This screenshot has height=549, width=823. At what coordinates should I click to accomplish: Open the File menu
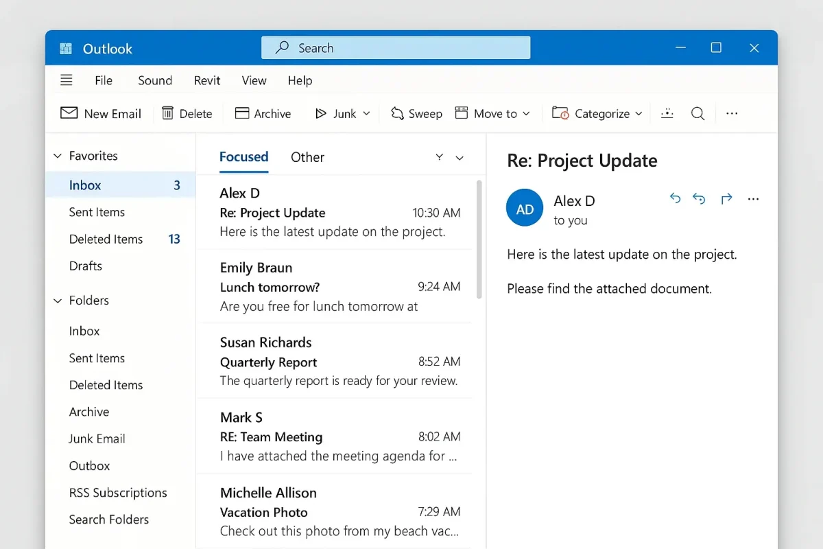coord(104,80)
